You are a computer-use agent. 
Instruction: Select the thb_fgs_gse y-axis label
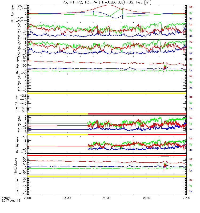(19, 31)
